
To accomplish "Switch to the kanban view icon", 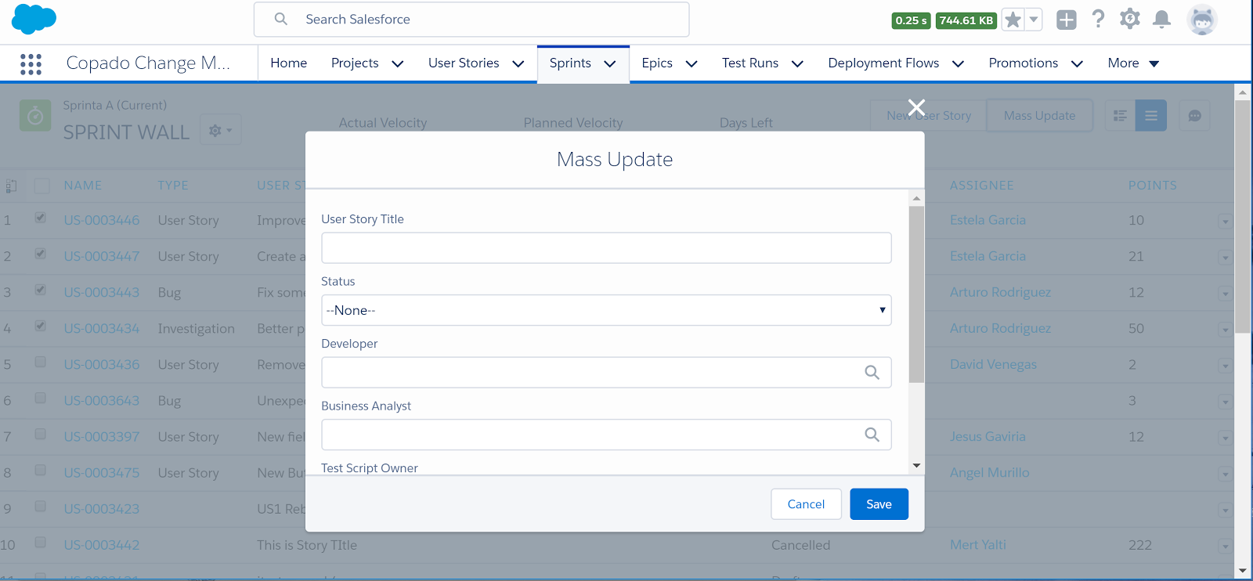I will tap(1120, 116).
